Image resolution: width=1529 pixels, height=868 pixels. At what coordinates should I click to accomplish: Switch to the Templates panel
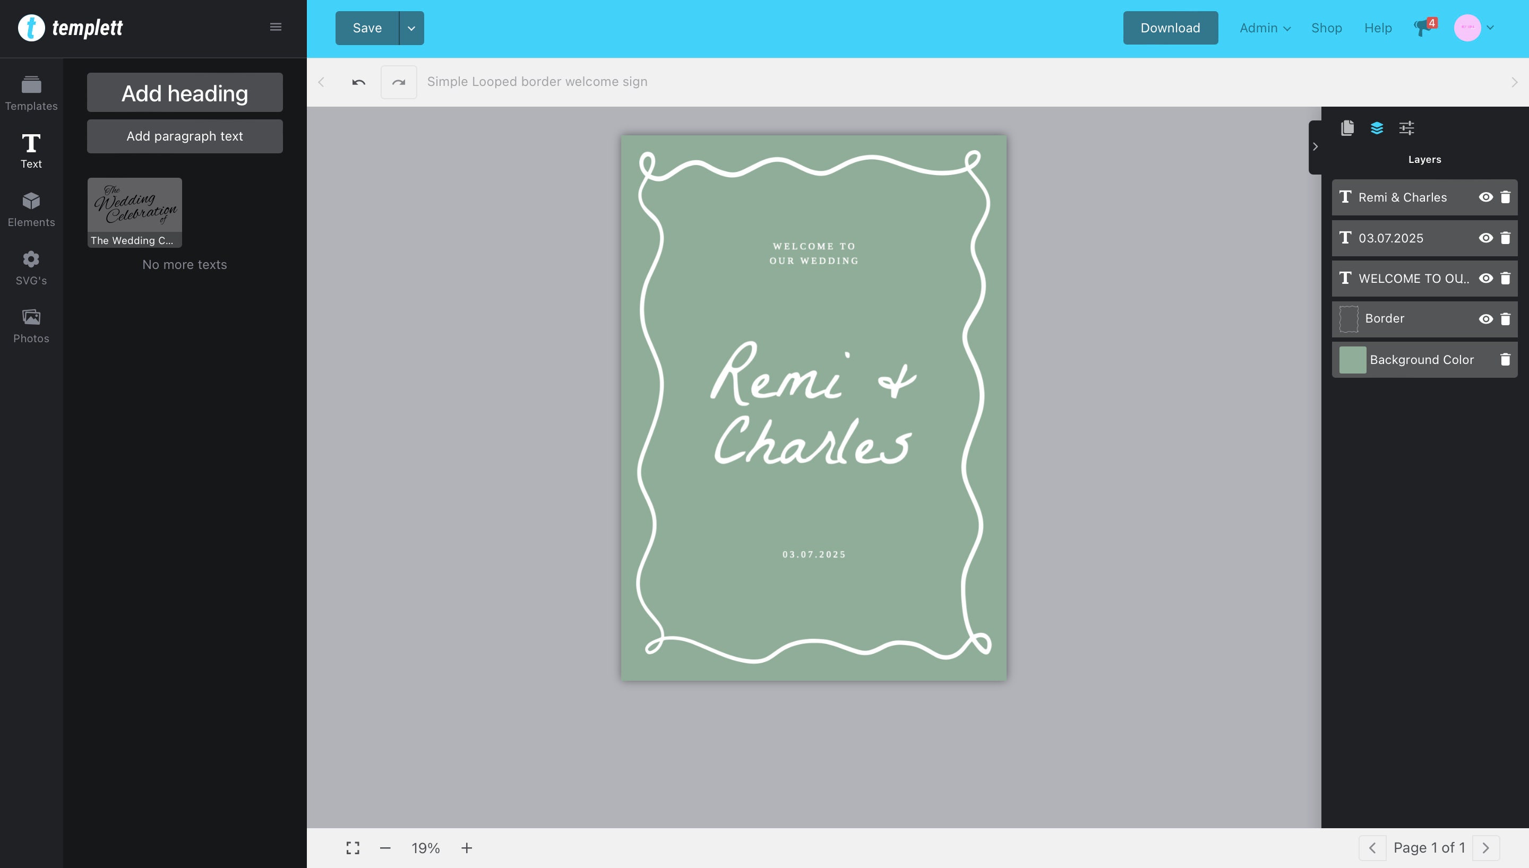[x=31, y=93]
